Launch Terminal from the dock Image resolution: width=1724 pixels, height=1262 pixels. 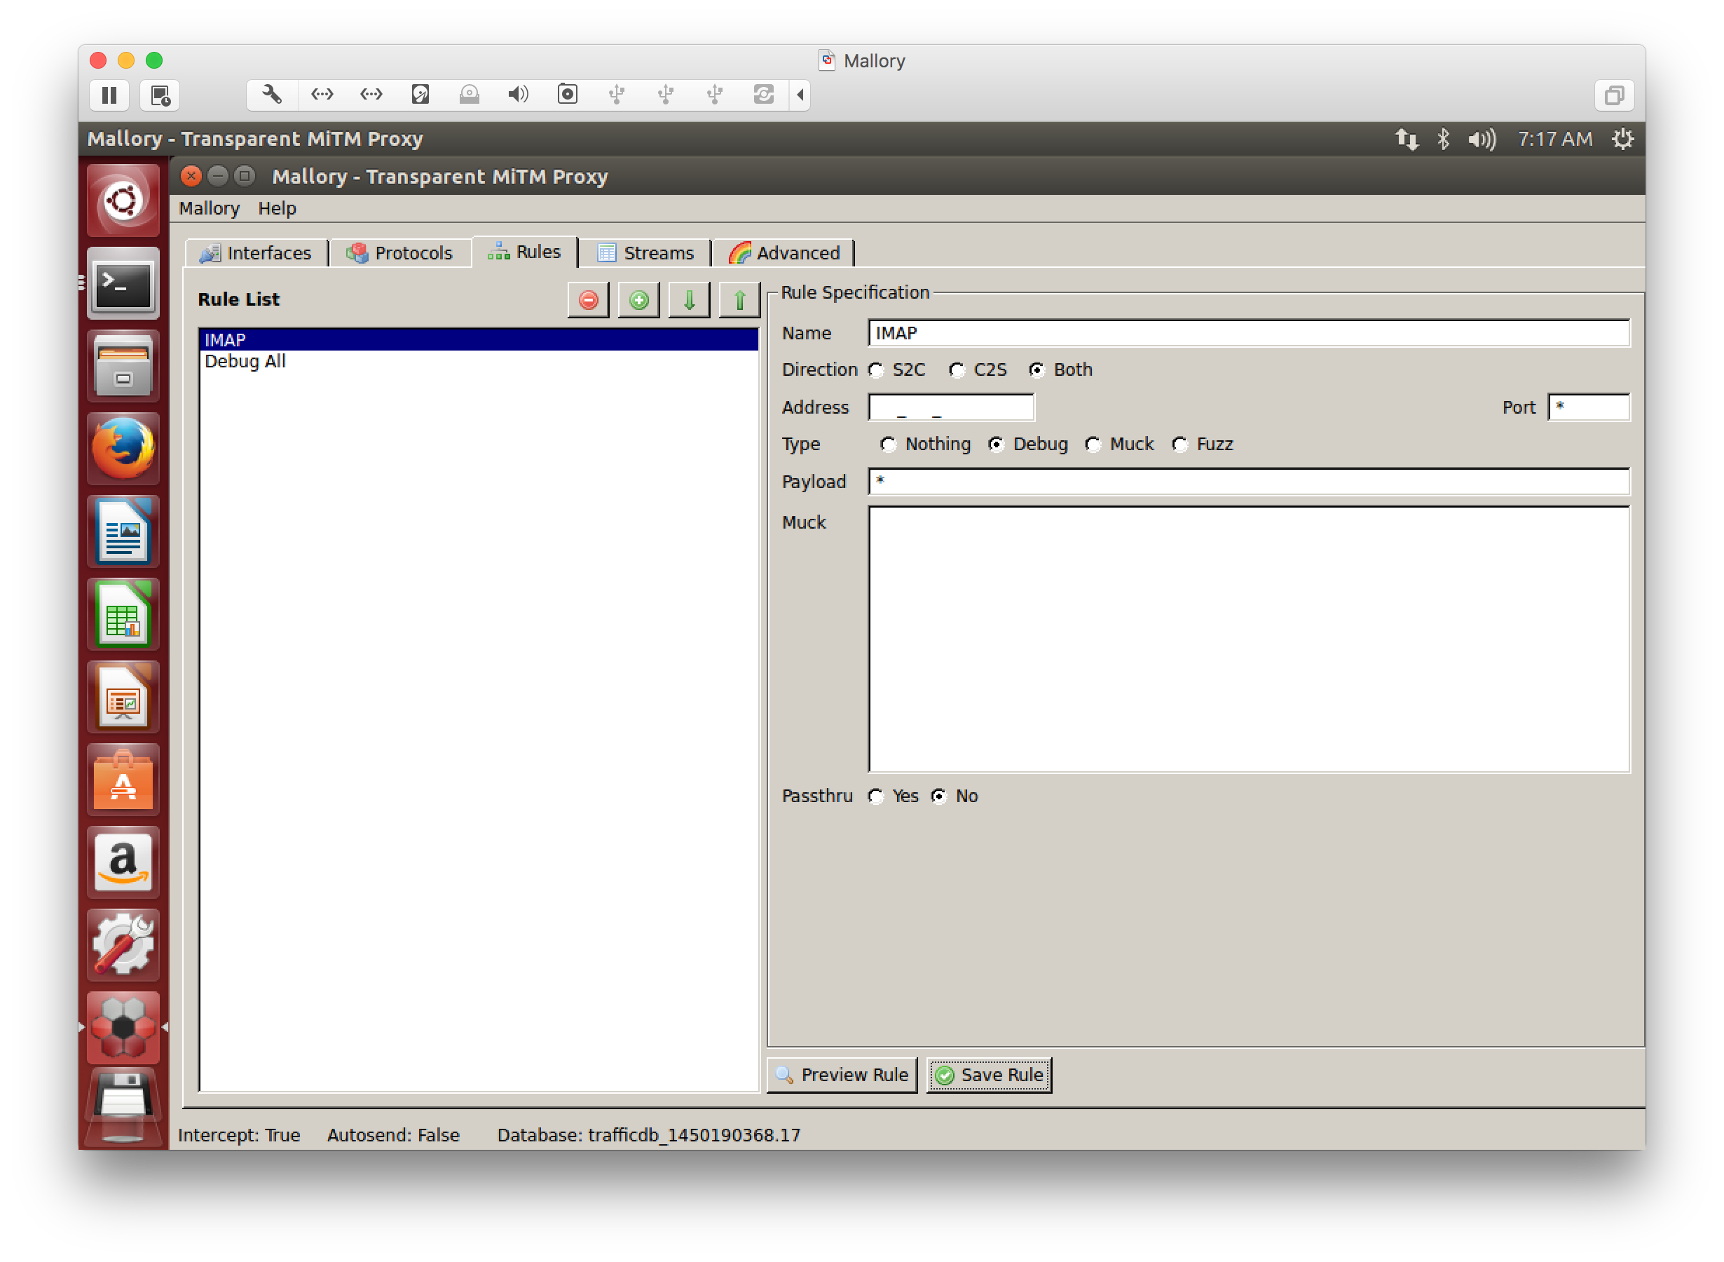pyautogui.click(x=123, y=283)
